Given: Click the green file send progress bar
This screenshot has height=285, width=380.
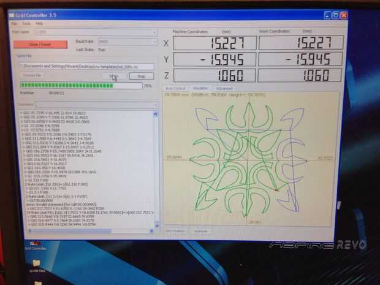Looking at the screenshot, I should coord(81,86).
